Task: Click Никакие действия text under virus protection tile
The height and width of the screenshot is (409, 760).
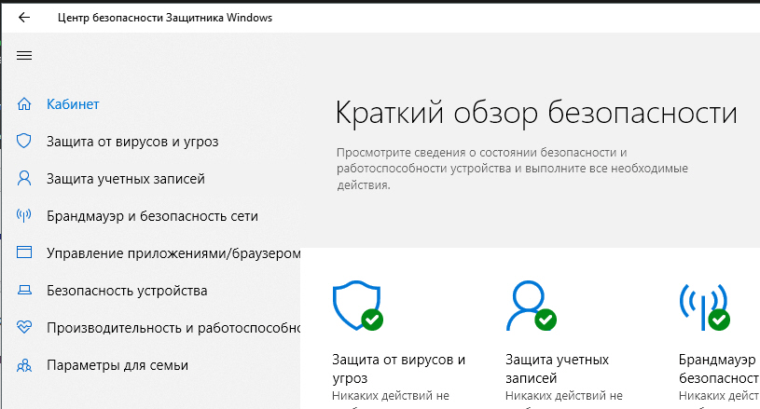Action: click(x=391, y=396)
